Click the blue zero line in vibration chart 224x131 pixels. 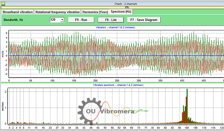[x=116, y=56]
